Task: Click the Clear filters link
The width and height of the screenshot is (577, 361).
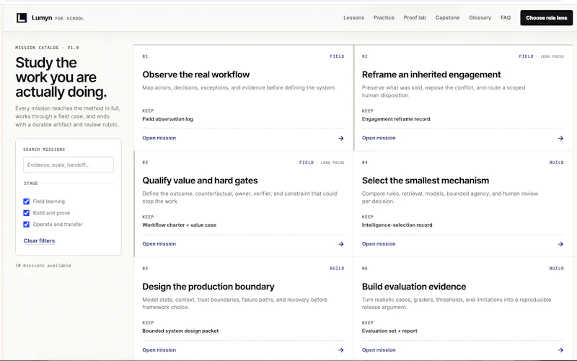Action: pos(39,240)
